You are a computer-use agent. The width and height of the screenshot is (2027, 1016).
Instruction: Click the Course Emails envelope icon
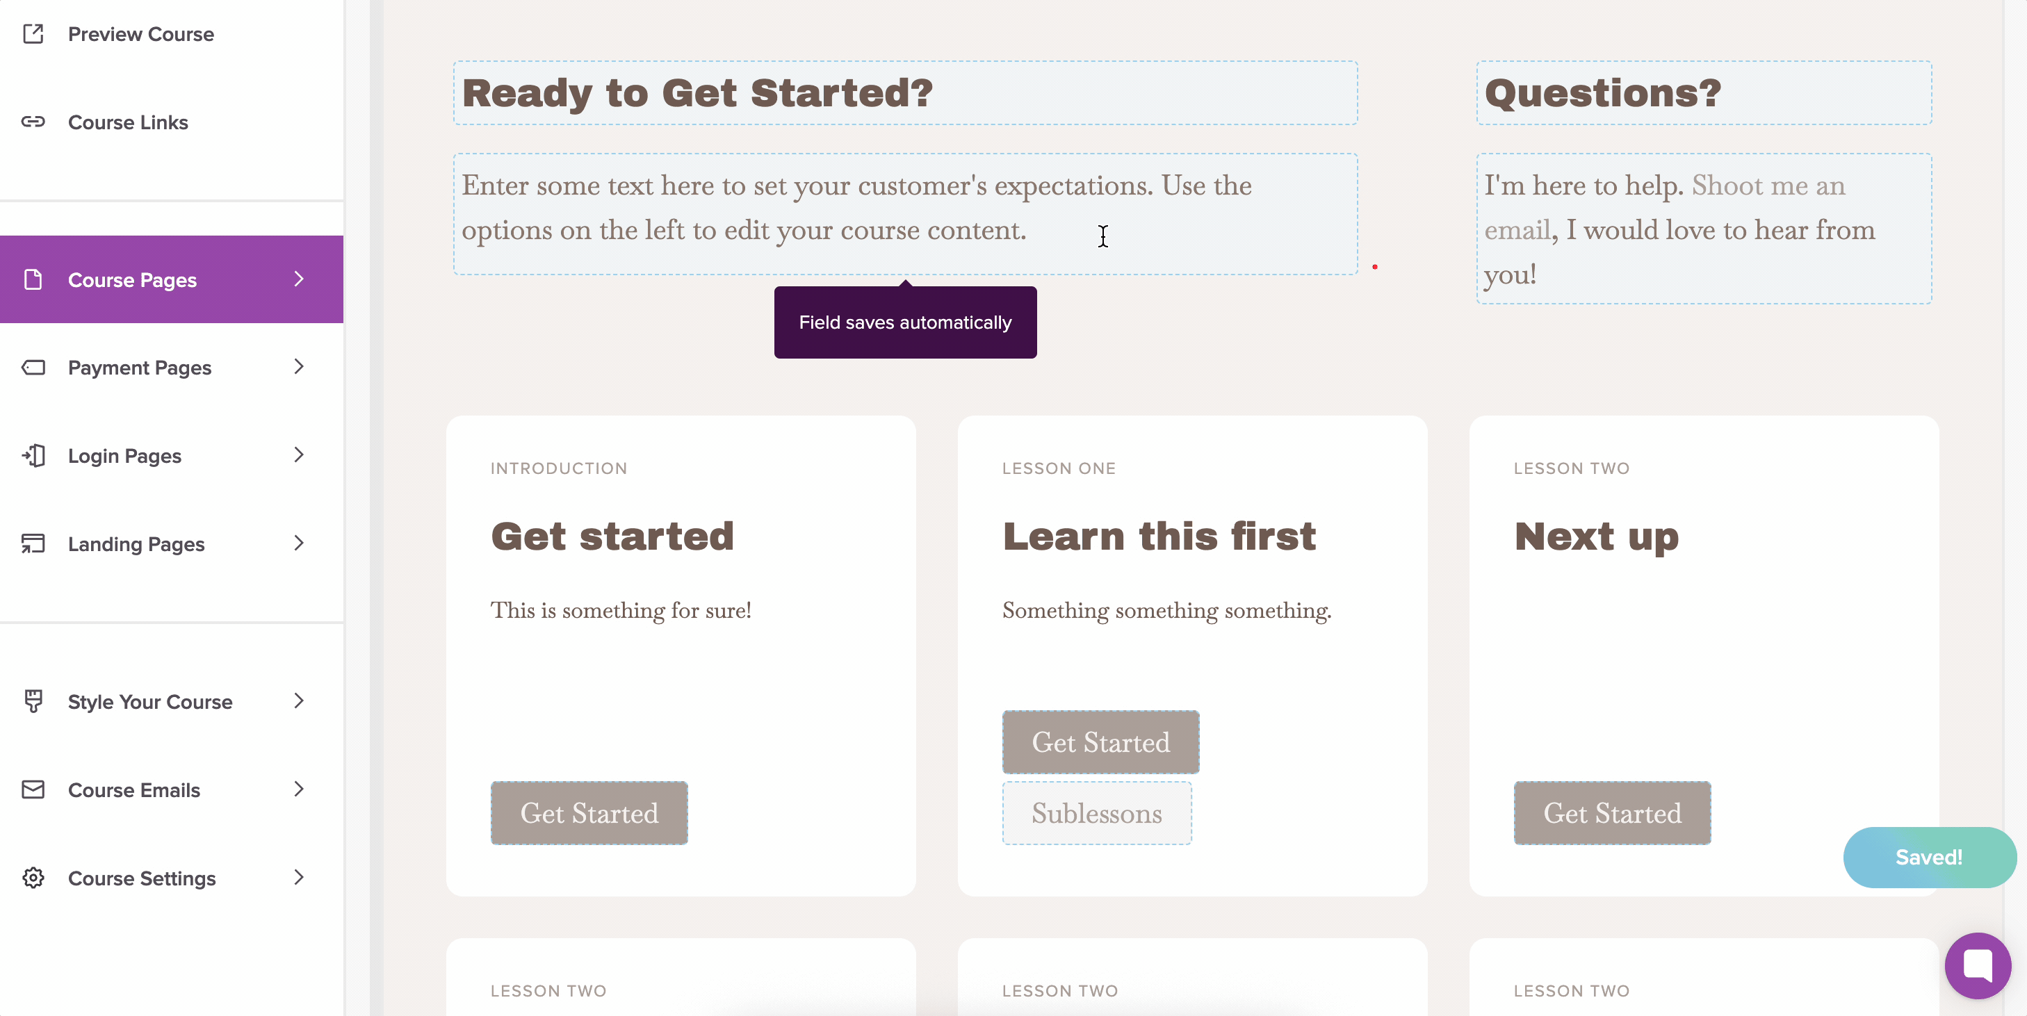33,789
